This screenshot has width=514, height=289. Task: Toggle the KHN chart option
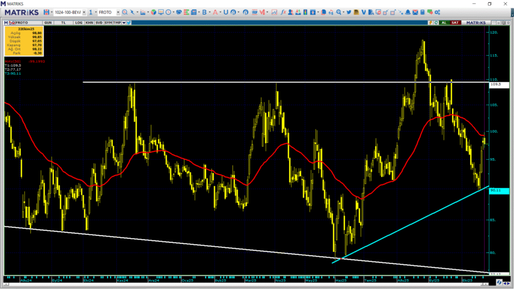pyautogui.click(x=89, y=23)
